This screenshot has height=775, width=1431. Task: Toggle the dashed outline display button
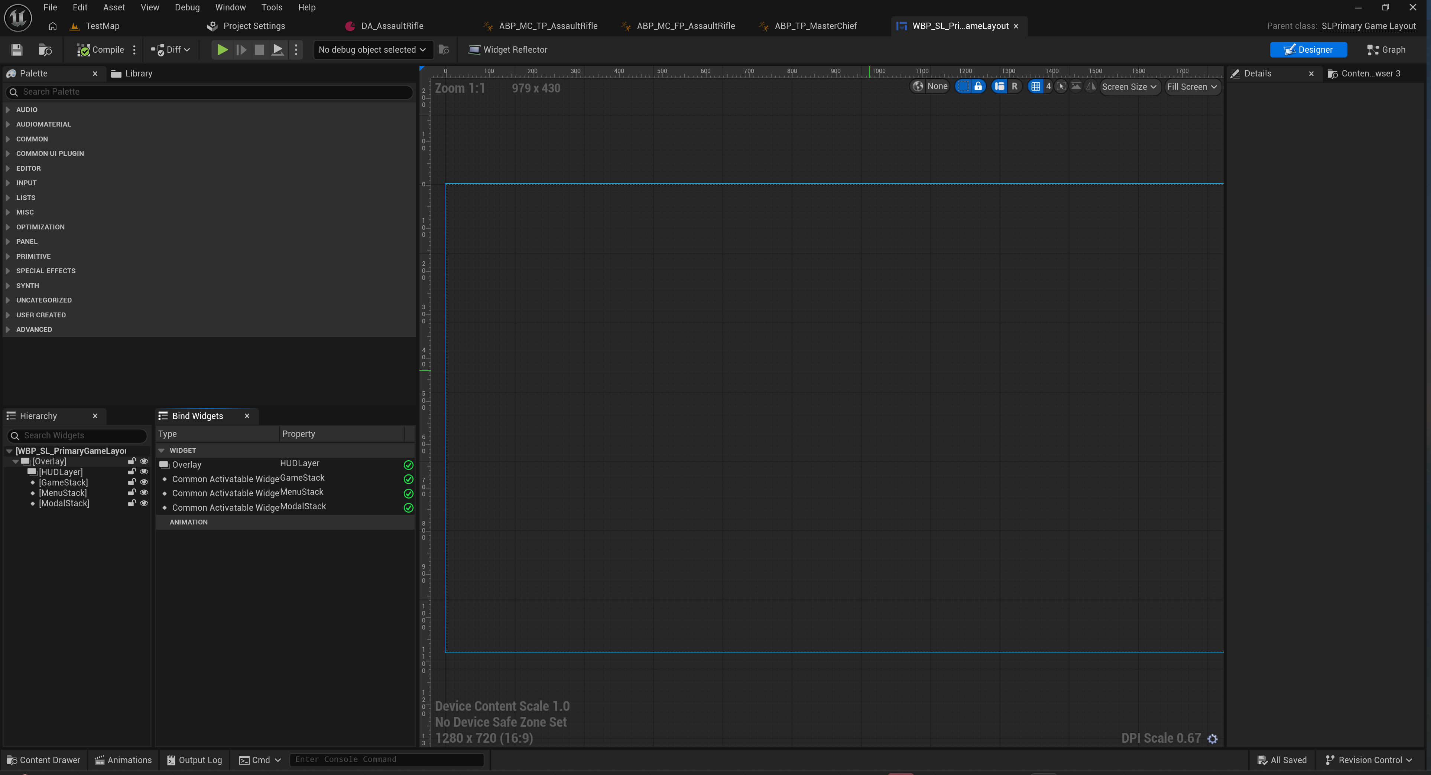click(963, 86)
